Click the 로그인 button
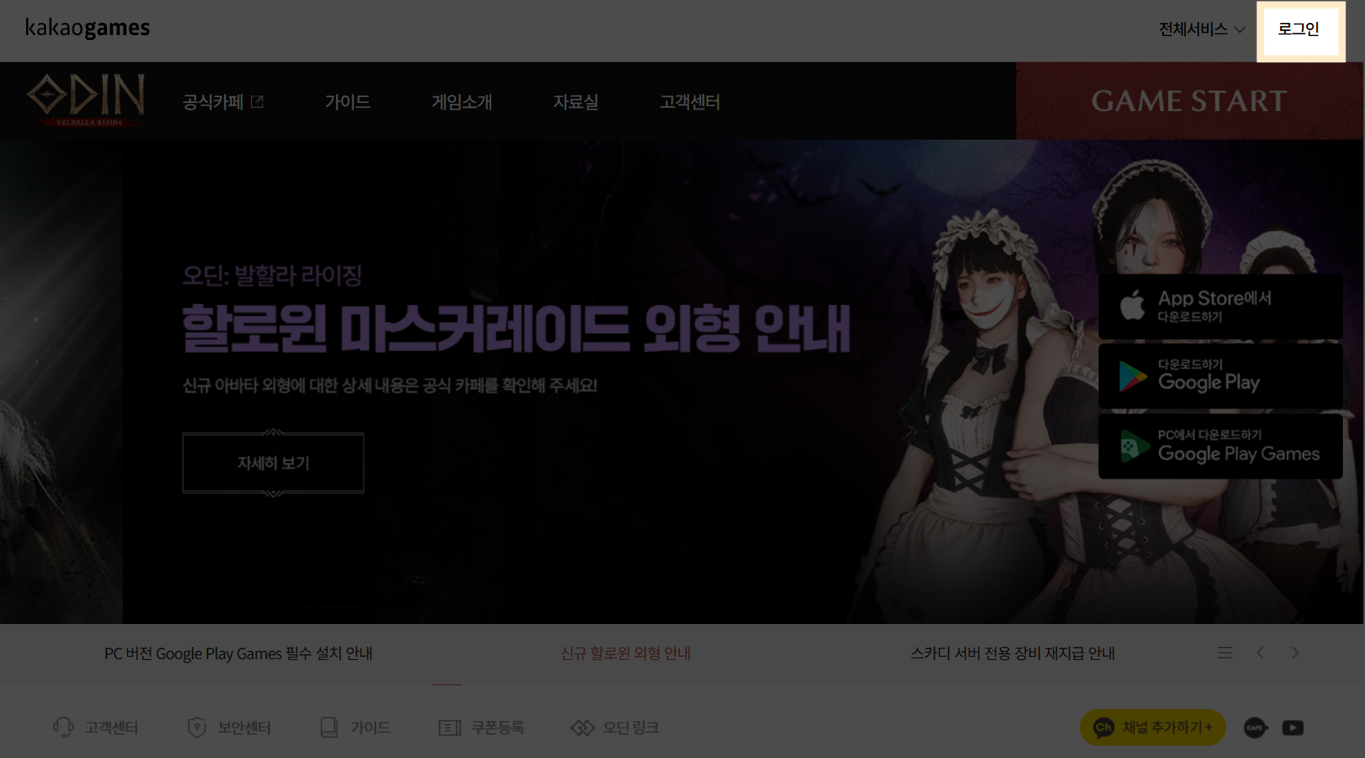 [1300, 29]
